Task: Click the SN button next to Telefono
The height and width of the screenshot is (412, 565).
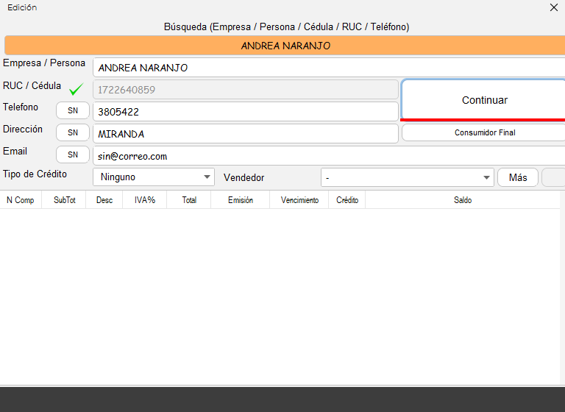Action: pos(73,110)
